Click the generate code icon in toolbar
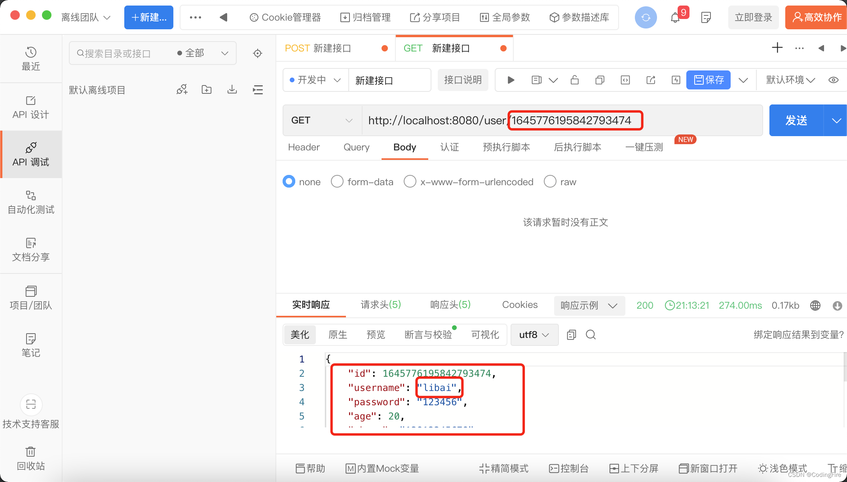The height and width of the screenshot is (482, 847). [x=625, y=80]
